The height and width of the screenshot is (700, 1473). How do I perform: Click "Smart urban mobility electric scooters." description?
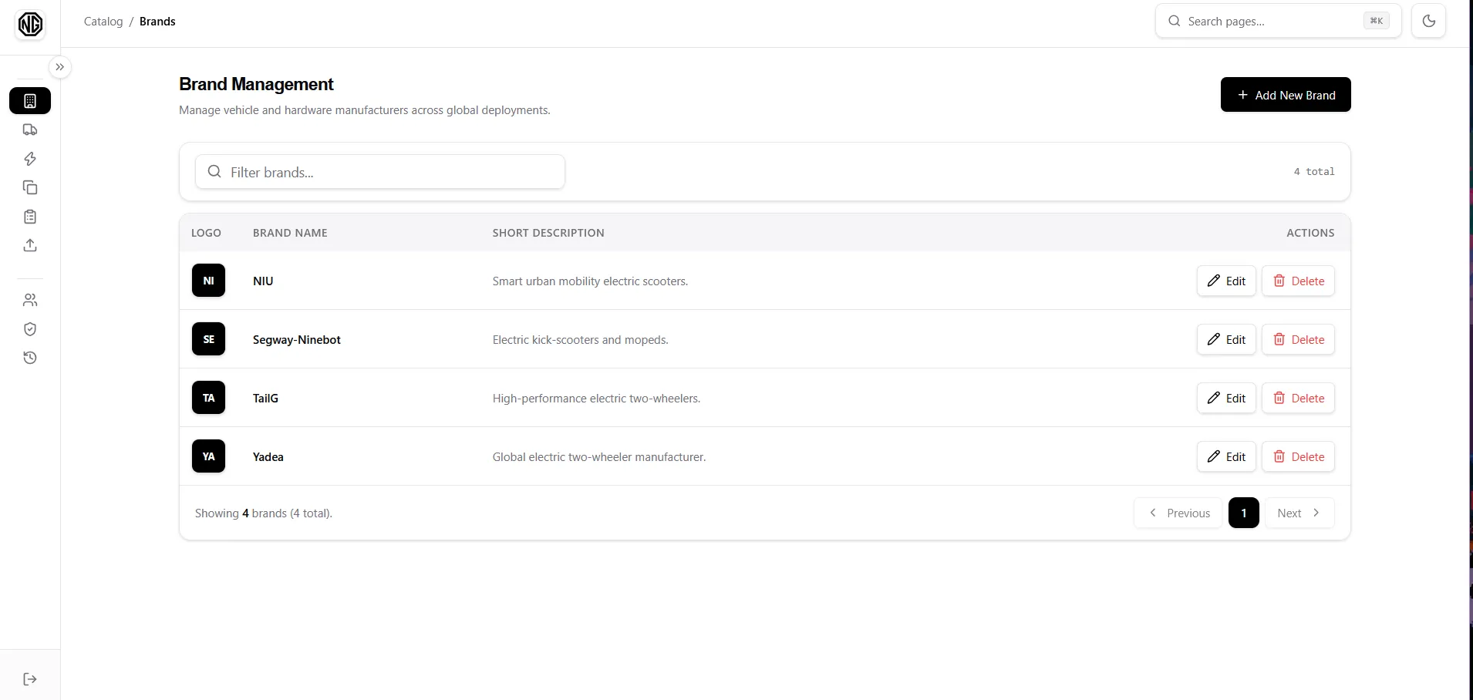[590, 281]
